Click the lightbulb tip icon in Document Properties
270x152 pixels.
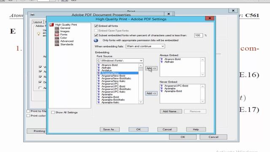pos(39,34)
